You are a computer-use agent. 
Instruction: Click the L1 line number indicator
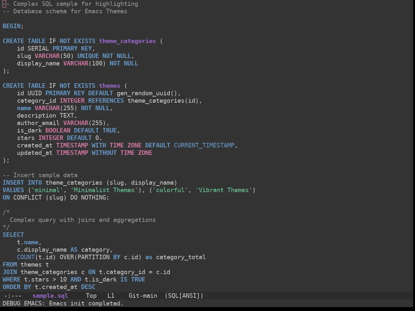point(111,295)
